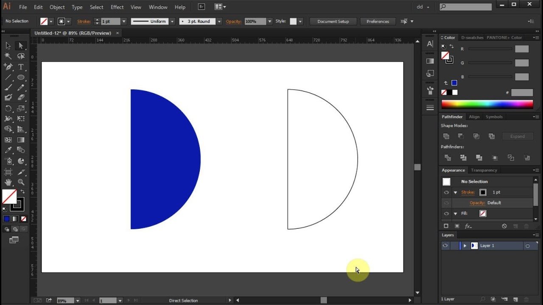543x305 pixels.
Task: Select the Blend tool
Action: pyautogui.click(x=21, y=150)
